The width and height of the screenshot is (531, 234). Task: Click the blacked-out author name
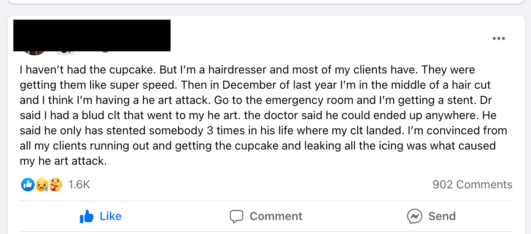[x=92, y=35]
